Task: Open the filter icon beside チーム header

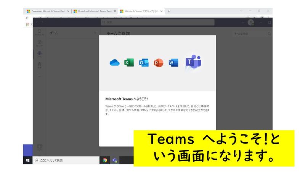Action: point(95,33)
